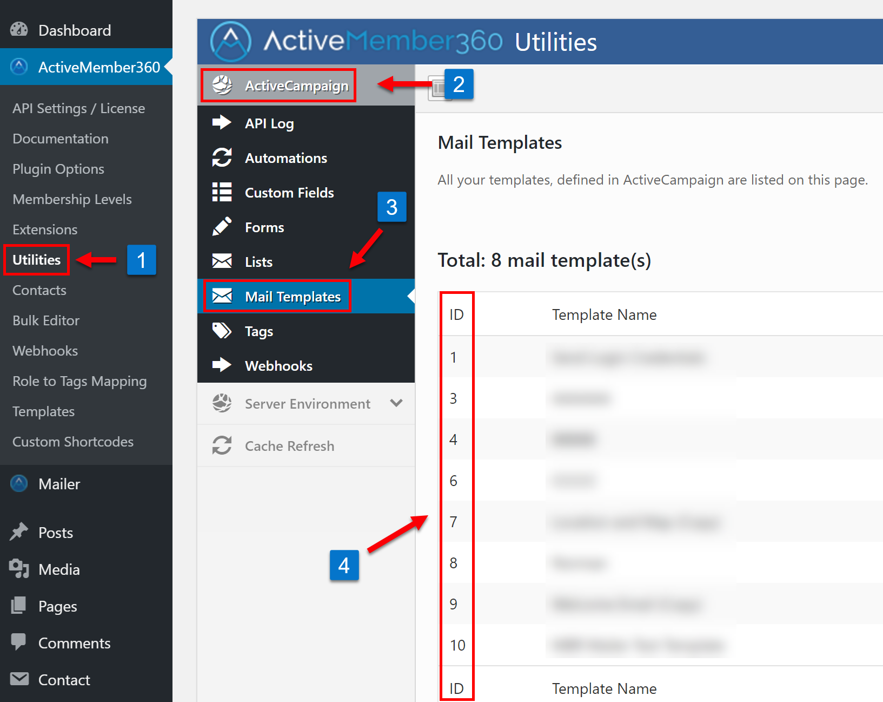Select Forms utility
The width and height of the screenshot is (883, 702).
point(306,227)
